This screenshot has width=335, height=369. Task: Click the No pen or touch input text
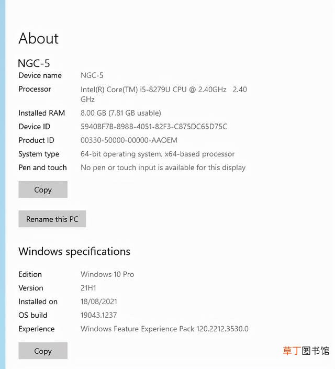coord(163,167)
